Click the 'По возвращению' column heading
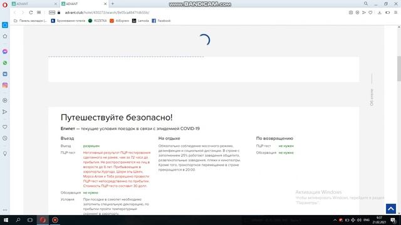This screenshot has height=225, width=401. pos(274,138)
